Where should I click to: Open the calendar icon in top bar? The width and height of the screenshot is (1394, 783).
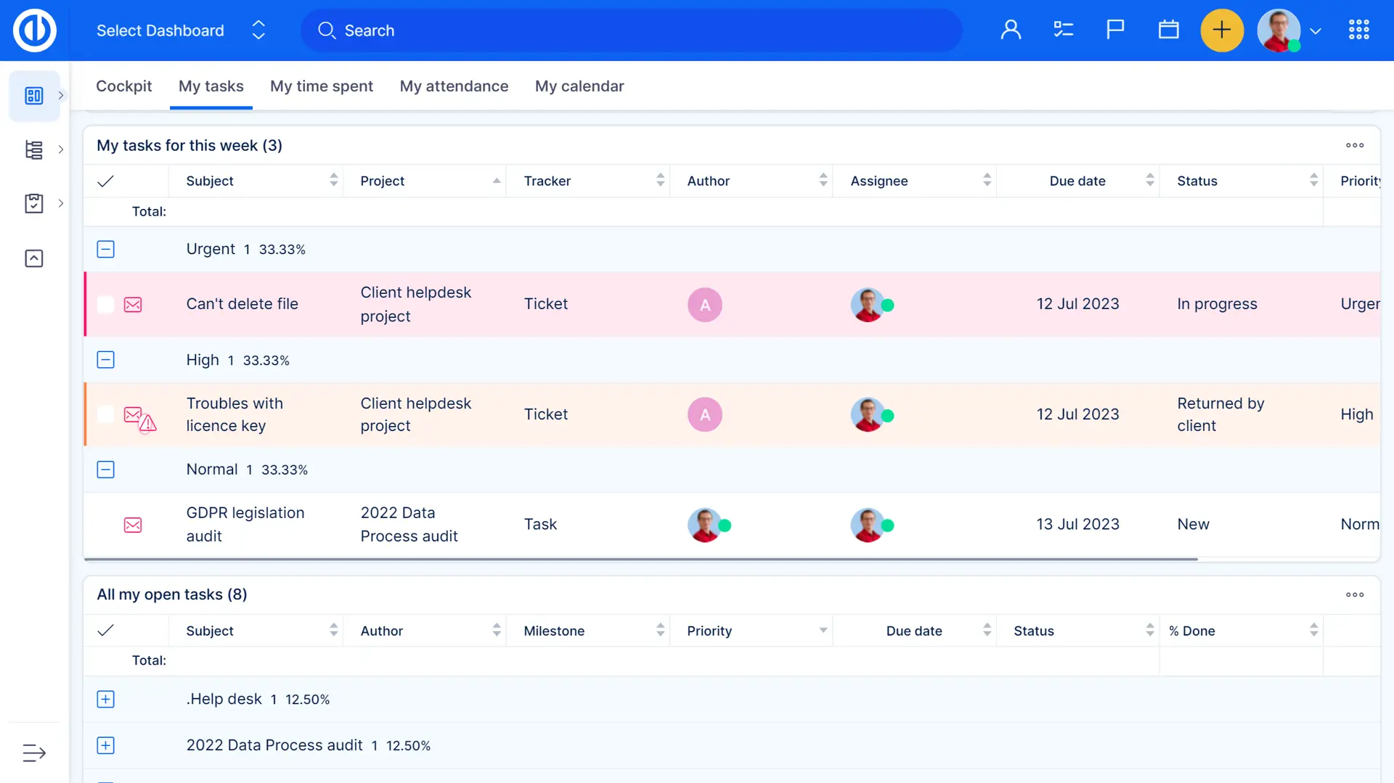coord(1168,30)
